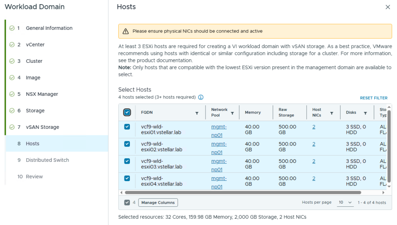The width and height of the screenshot is (397, 225).
Task: Click the info icon beside hosts selected
Action: [x=201, y=97]
